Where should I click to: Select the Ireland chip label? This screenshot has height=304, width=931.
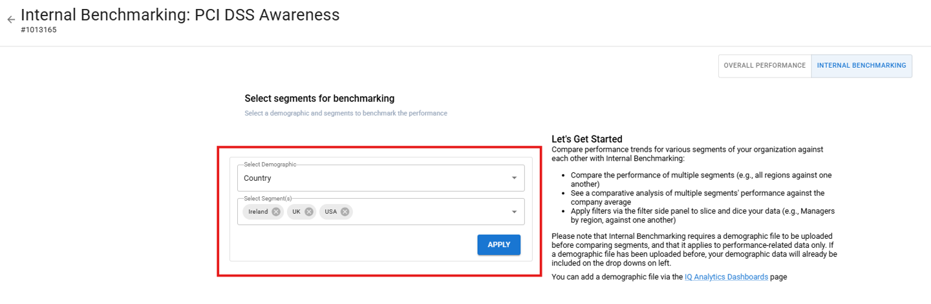tap(258, 212)
